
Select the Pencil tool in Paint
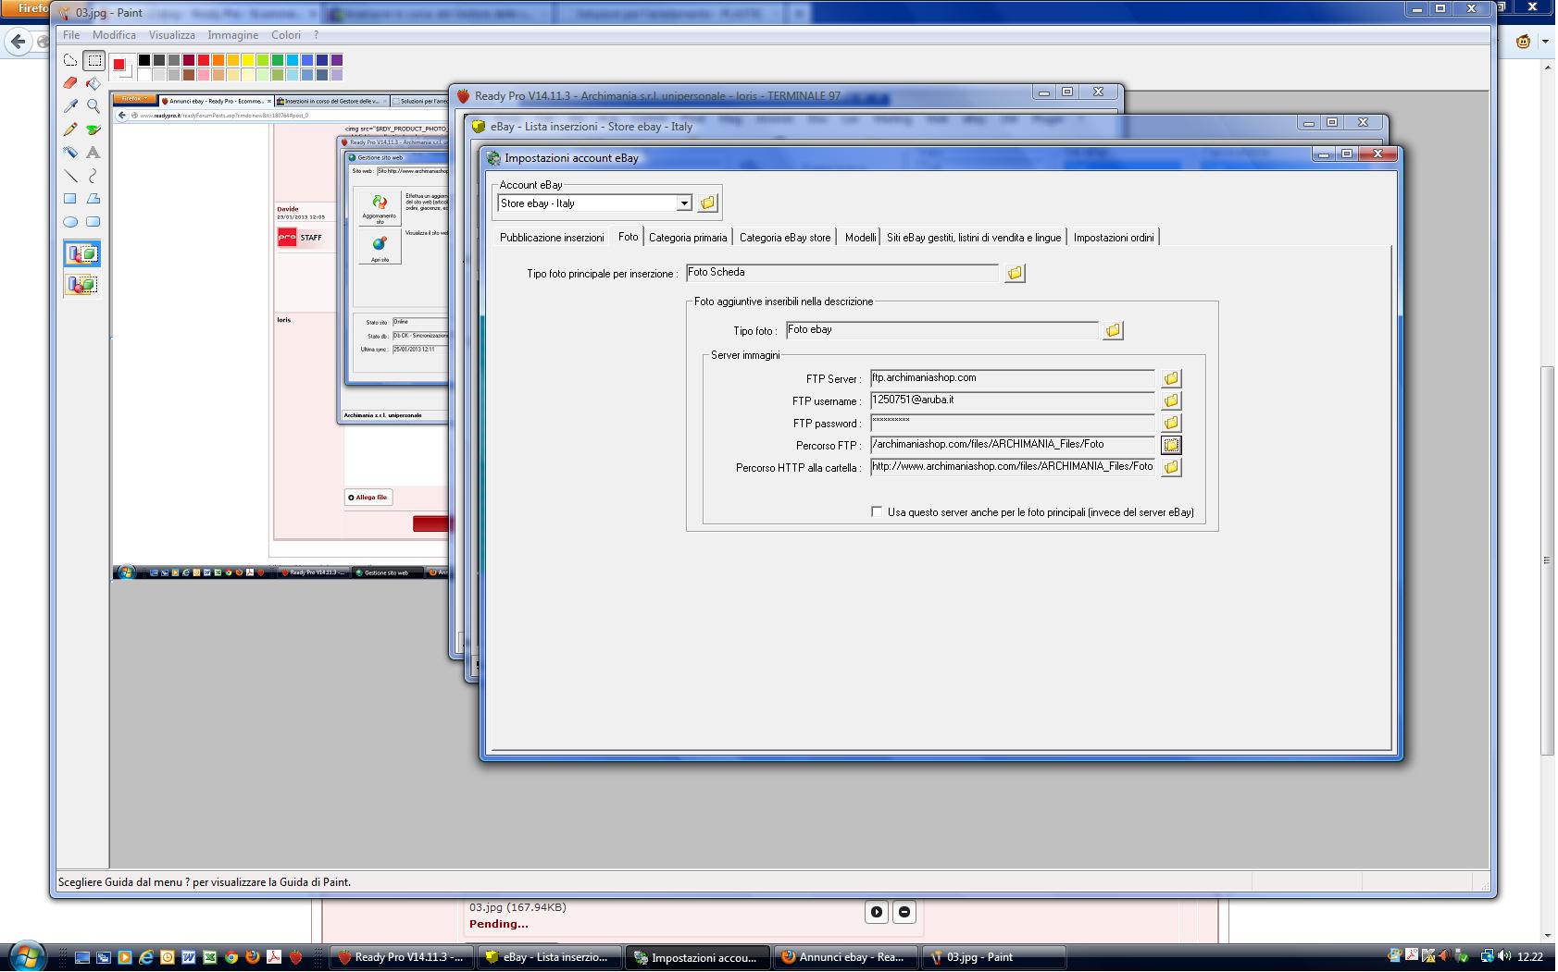[70, 129]
